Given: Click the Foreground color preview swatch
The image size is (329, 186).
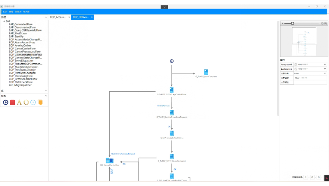Looking at the screenshot, I should coord(296,64).
